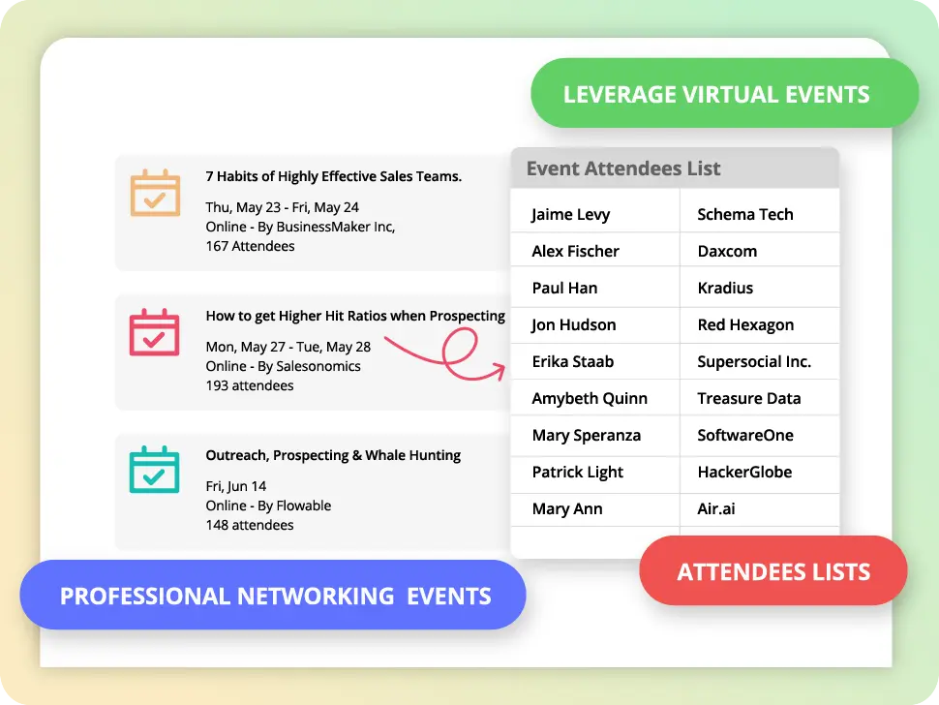
Task: Open the Attendees Lists section
Action: tap(772, 570)
